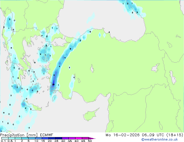Viewport: 184px width, 142px height.
Task: Select the 25–30 mm legend color swatch
Action: (x=58, y=138)
